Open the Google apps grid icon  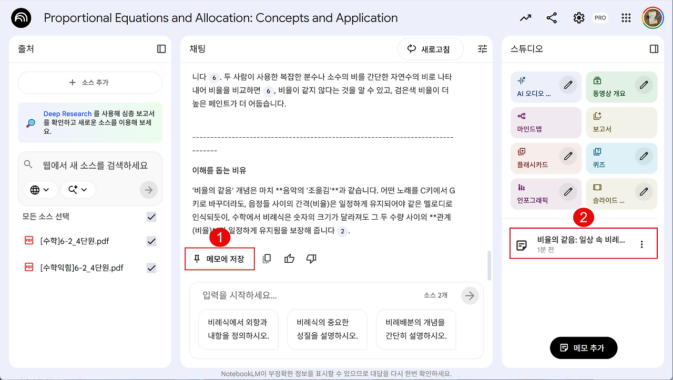626,18
